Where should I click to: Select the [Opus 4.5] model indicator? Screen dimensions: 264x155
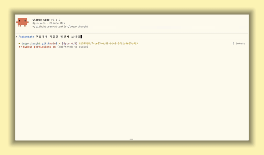tap(69, 44)
